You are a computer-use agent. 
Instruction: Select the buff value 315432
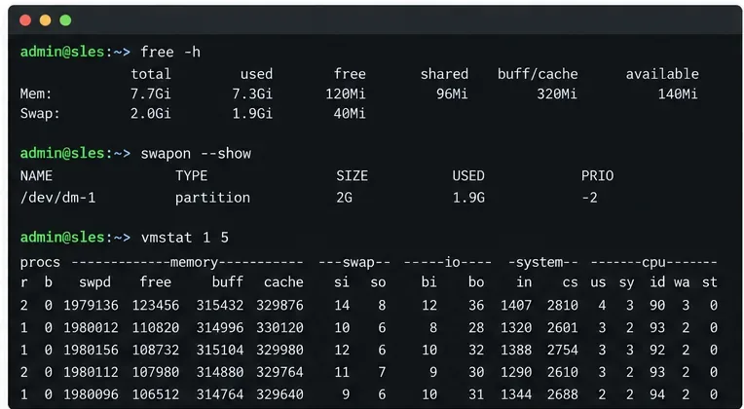pos(220,305)
